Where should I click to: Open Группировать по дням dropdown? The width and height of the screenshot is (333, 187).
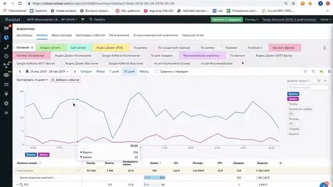[x=32, y=79]
